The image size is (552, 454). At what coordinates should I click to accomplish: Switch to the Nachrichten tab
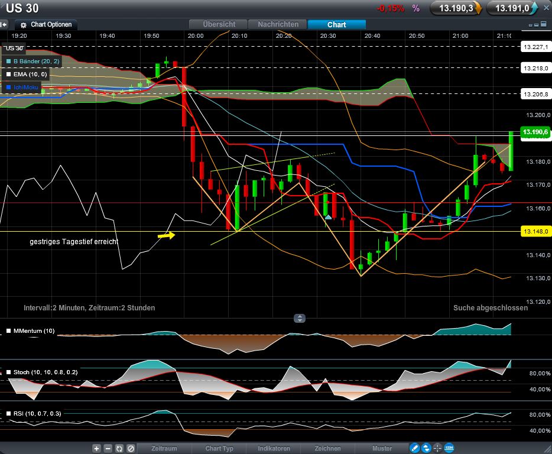click(278, 24)
